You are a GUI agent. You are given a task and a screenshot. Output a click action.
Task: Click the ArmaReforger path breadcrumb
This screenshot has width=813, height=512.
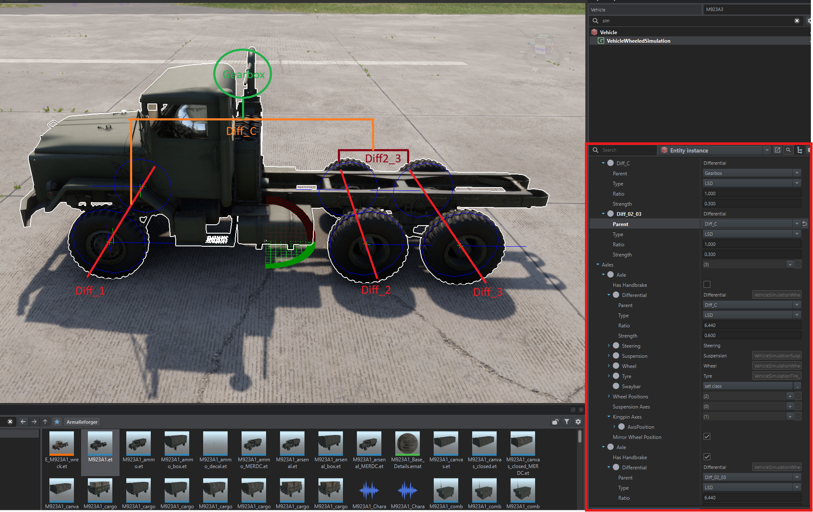[82, 422]
